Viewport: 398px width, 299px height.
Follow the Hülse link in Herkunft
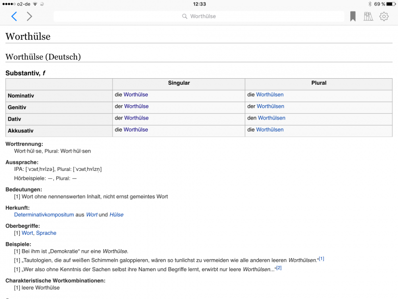pyautogui.click(x=116, y=215)
